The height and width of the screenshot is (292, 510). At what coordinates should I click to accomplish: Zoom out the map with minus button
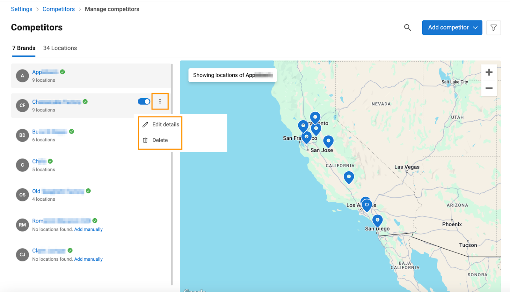click(489, 88)
